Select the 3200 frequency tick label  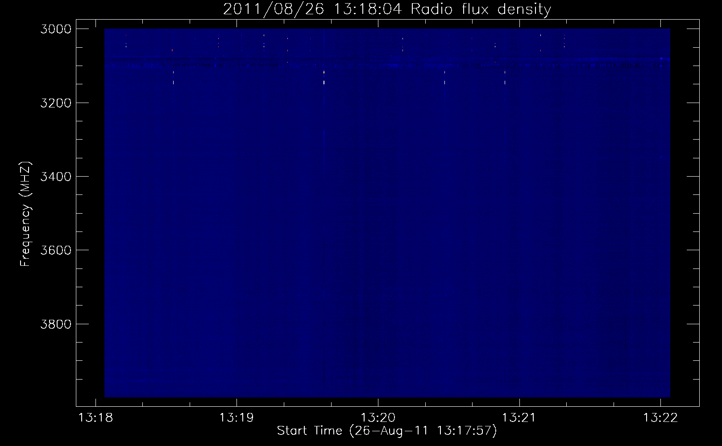(56, 103)
